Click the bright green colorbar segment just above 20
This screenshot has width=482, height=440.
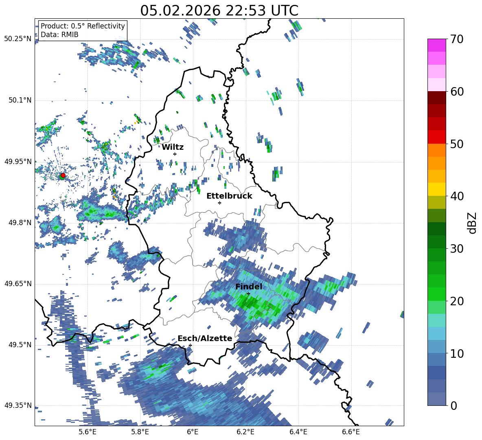[436, 294]
